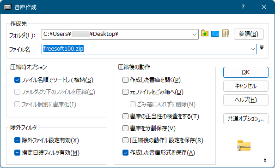The height and width of the screenshot is (168, 275).
Task: Click the ヘルプ(H) button
Action: [246, 100]
